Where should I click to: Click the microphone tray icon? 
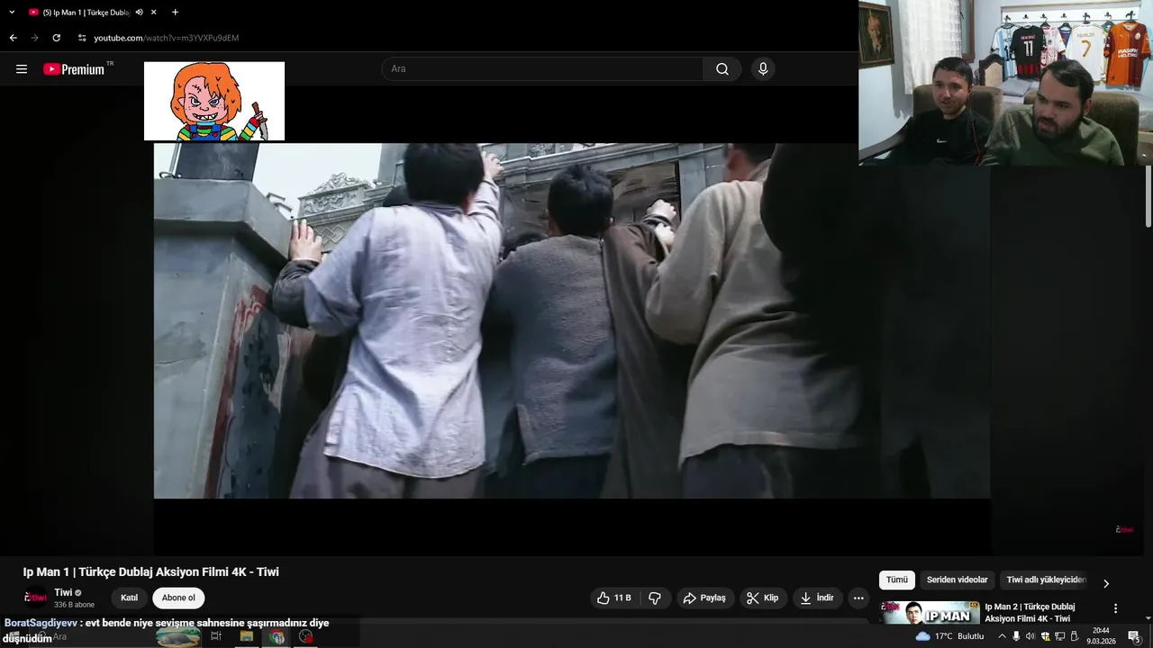click(x=1016, y=636)
